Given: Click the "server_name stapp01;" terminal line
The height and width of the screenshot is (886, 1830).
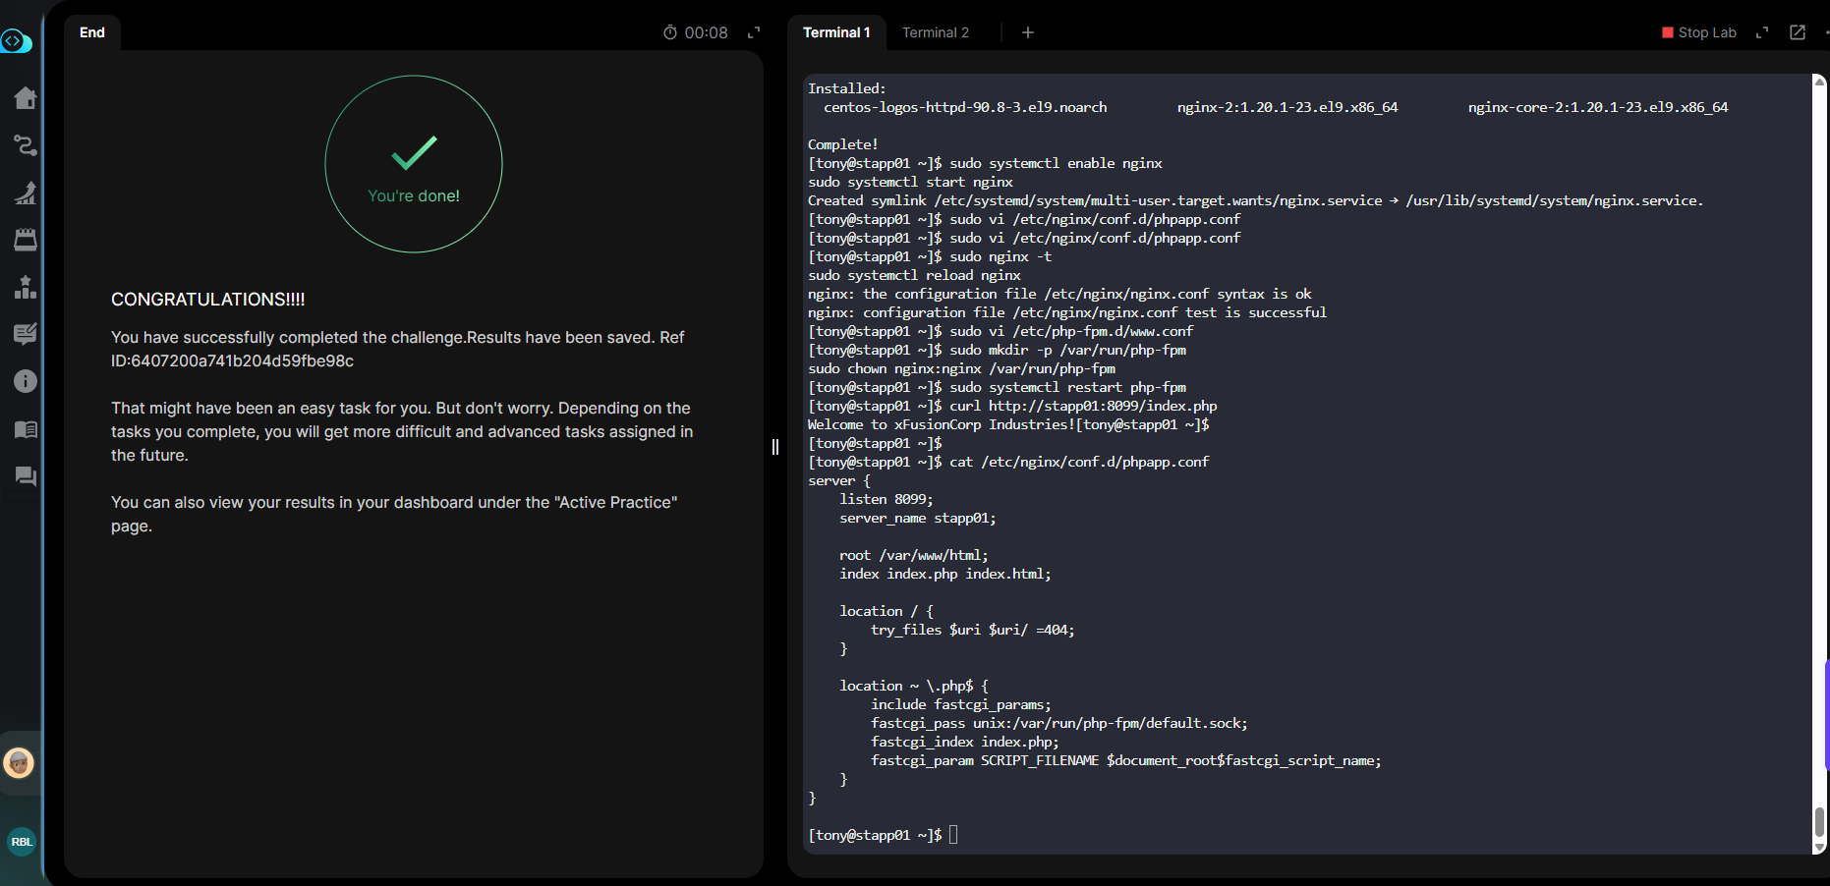Looking at the screenshot, I should [918, 518].
